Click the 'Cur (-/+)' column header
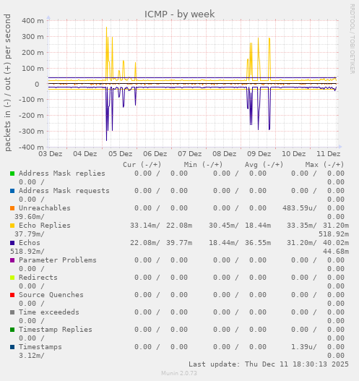 coord(142,165)
